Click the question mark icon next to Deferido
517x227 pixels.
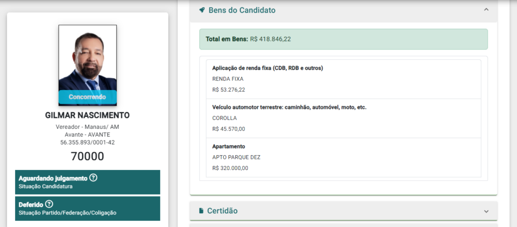pyautogui.click(x=49, y=204)
